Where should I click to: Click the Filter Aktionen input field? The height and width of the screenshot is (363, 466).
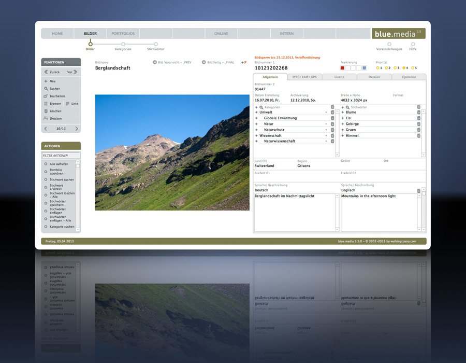click(x=61, y=156)
